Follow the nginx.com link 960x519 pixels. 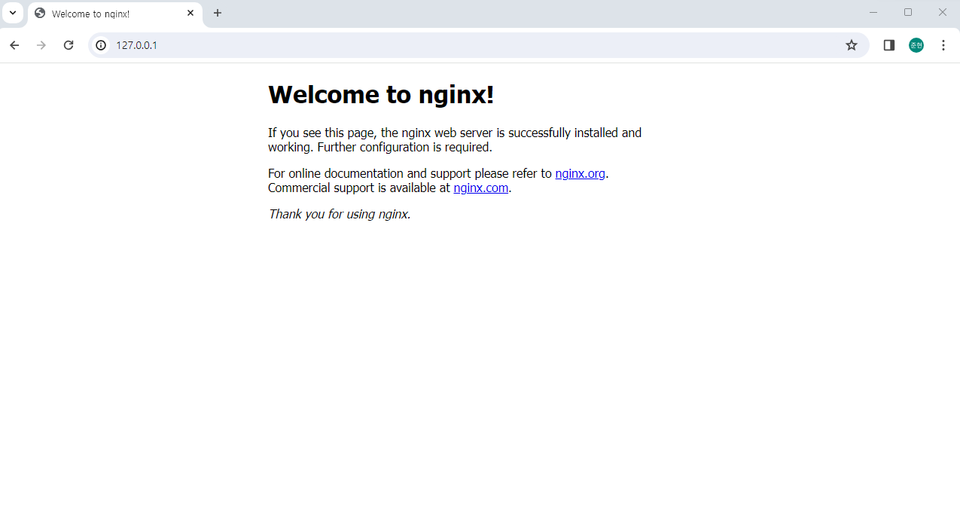[481, 188]
